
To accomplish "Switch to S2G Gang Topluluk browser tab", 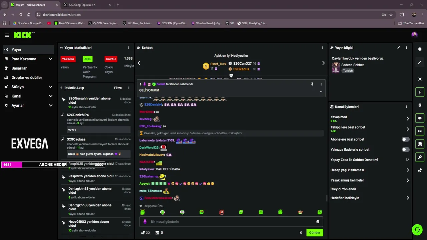I will [87, 5].
